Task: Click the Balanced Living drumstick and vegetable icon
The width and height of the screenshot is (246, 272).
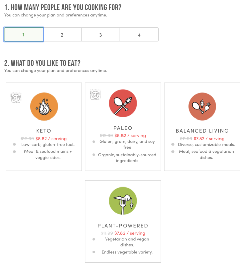Action: point(202,106)
